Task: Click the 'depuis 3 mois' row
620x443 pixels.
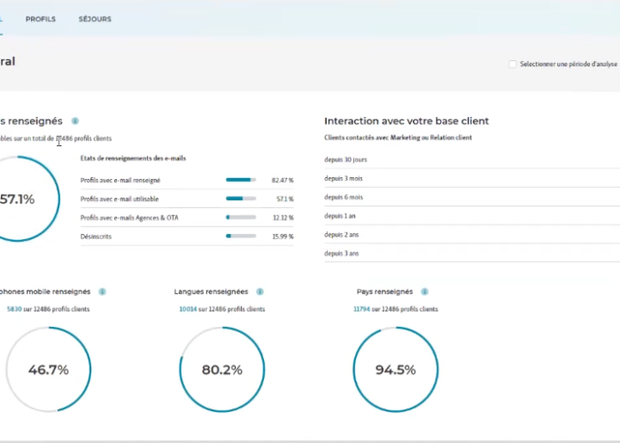Action: (x=472, y=178)
